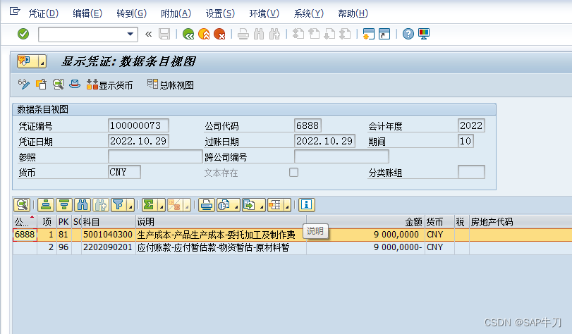Image resolution: width=572 pixels, height=334 pixels.
Task: Click the services-for-object button beside the title
Action: 28,61
